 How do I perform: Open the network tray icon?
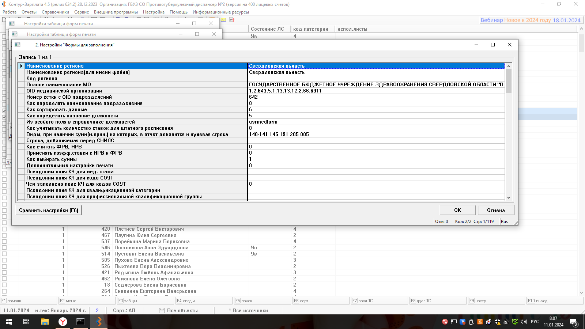tap(454, 322)
